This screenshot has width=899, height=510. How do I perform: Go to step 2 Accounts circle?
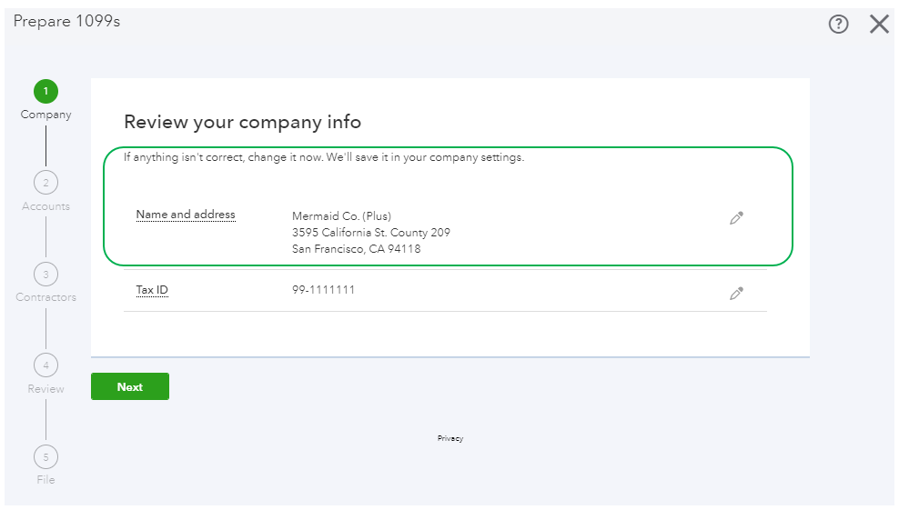pos(45,183)
